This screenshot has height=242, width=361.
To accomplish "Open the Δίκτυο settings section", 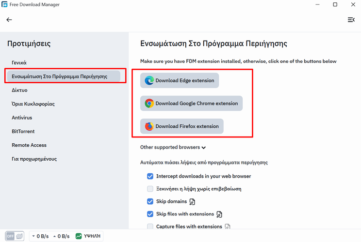I will pyautogui.click(x=19, y=90).
